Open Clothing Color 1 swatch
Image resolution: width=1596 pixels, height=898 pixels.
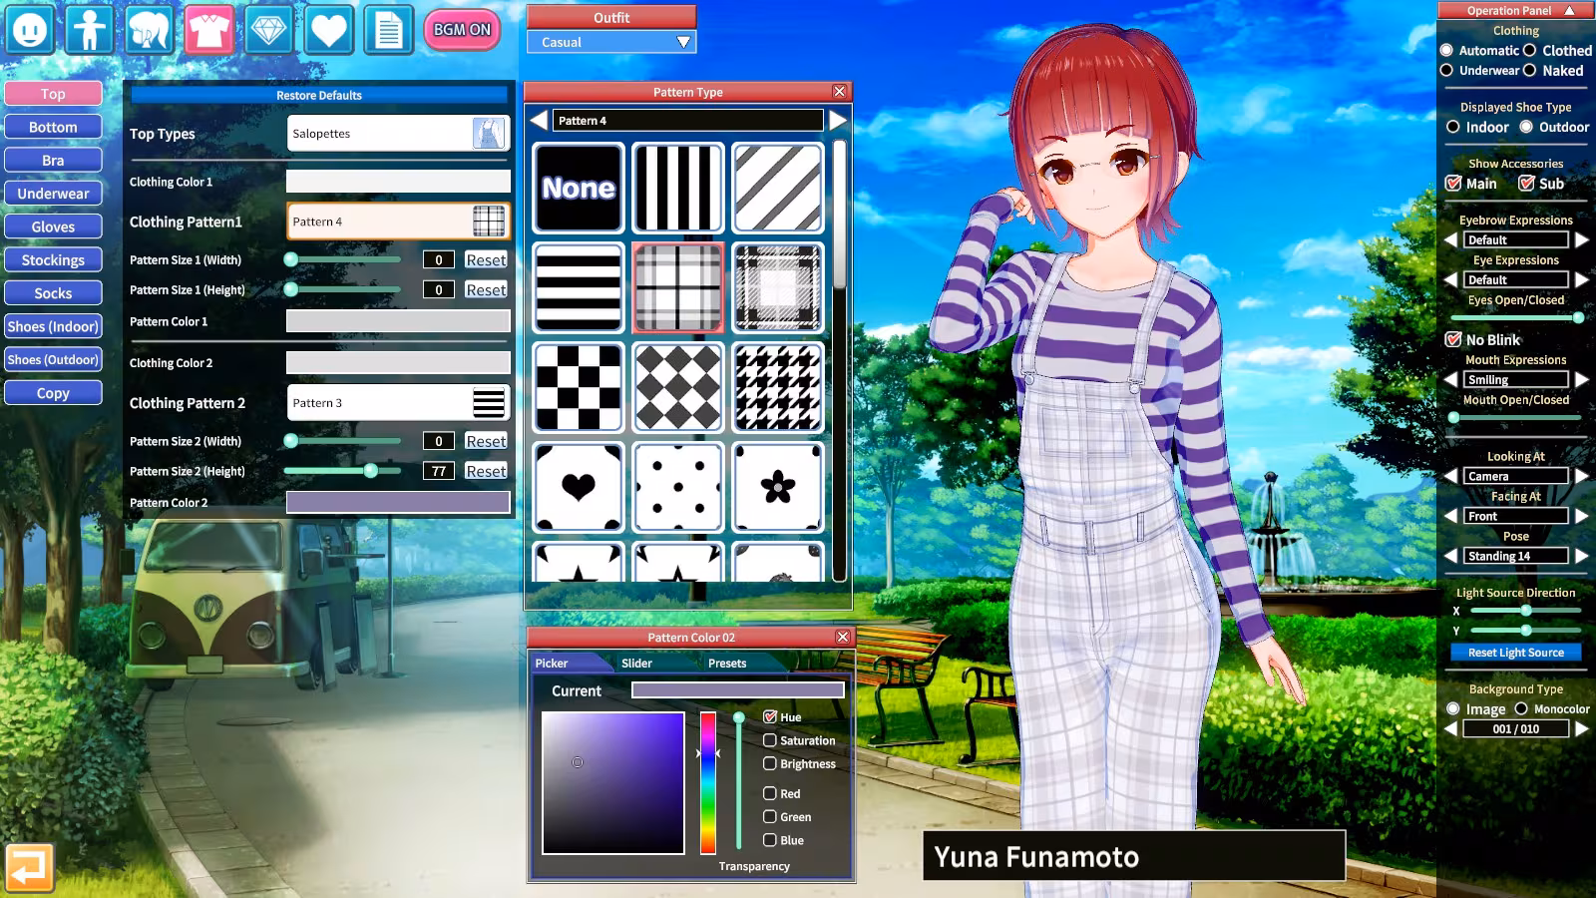point(398,181)
